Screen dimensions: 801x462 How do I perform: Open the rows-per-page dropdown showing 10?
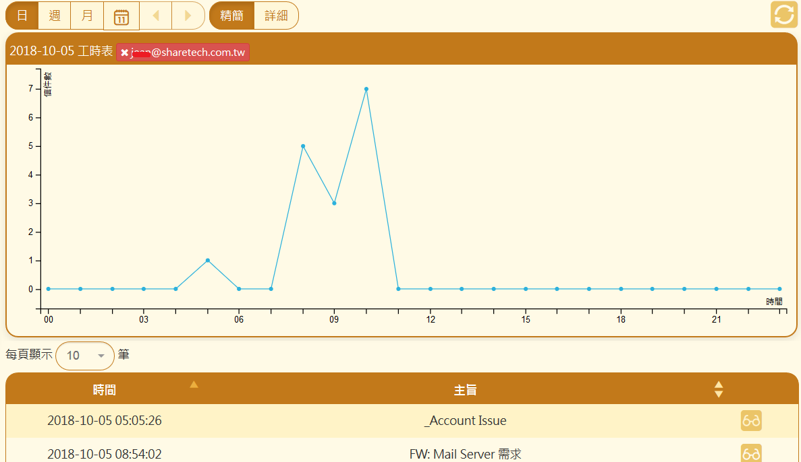coord(85,356)
